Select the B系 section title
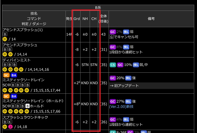The height and width of the screenshot is (133, 197). pos(98,7)
